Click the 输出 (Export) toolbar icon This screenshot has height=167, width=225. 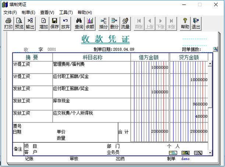coord(30,24)
